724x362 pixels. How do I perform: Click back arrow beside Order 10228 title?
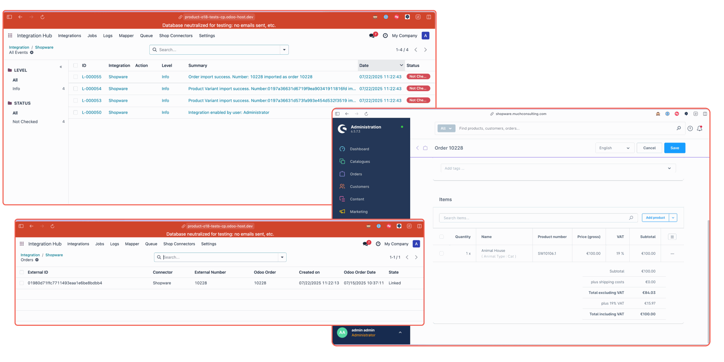417,148
